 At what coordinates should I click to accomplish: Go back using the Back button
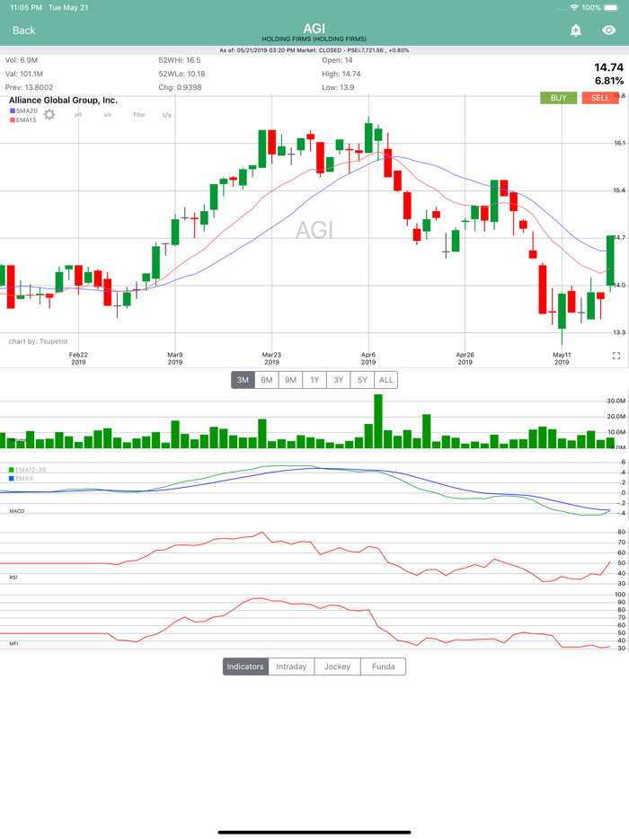coord(24,31)
